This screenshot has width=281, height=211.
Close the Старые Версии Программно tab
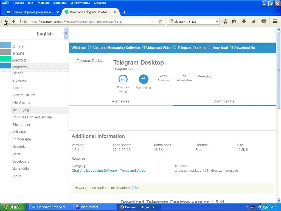pyautogui.click(x=58, y=12)
